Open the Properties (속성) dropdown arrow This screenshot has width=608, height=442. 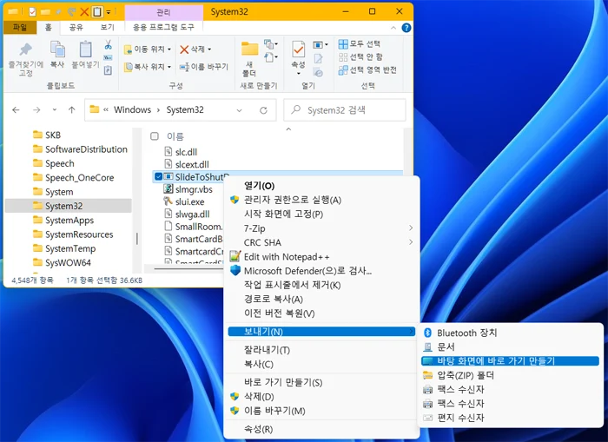(x=298, y=74)
